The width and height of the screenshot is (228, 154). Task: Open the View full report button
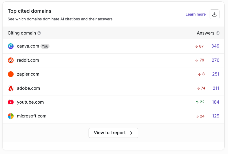(113, 133)
